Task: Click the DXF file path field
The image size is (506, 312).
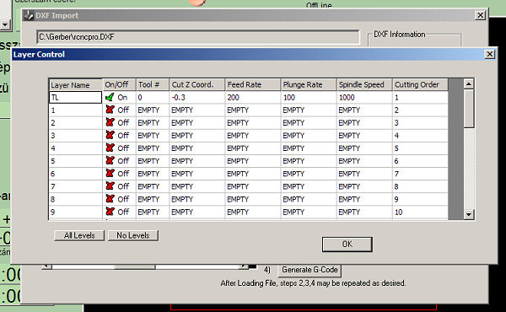Action: (x=198, y=37)
